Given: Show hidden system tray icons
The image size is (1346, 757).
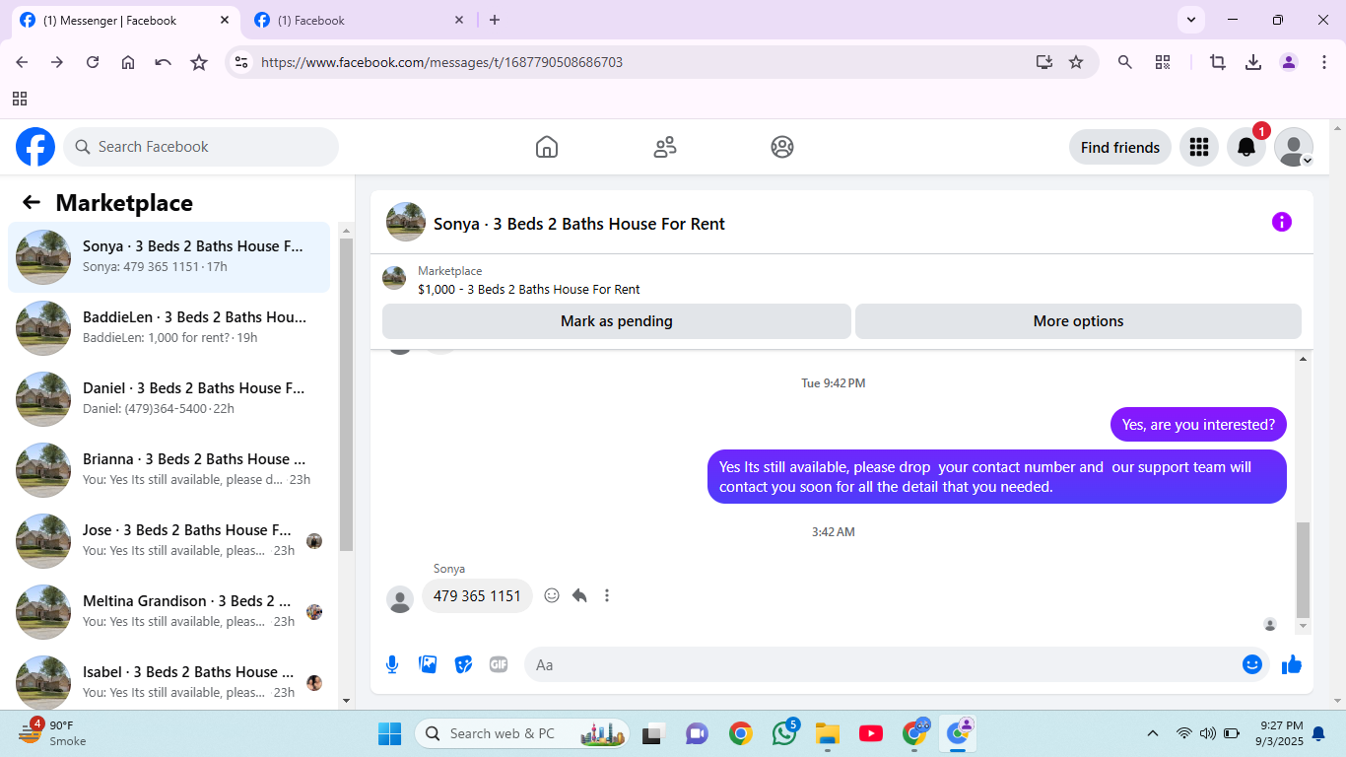Looking at the screenshot, I should pyautogui.click(x=1153, y=733).
